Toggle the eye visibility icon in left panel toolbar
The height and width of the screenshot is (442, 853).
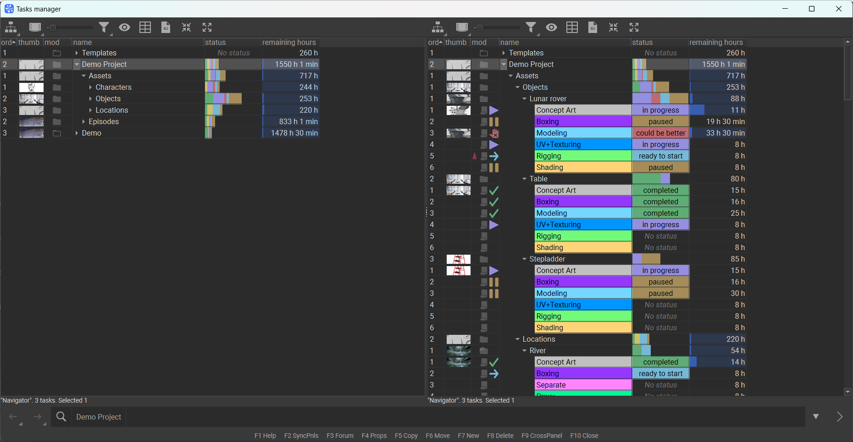[x=124, y=27]
